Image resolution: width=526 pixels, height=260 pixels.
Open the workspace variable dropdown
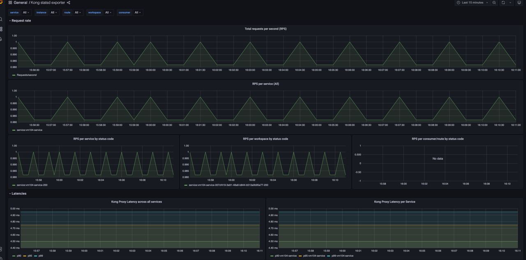click(x=108, y=13)
